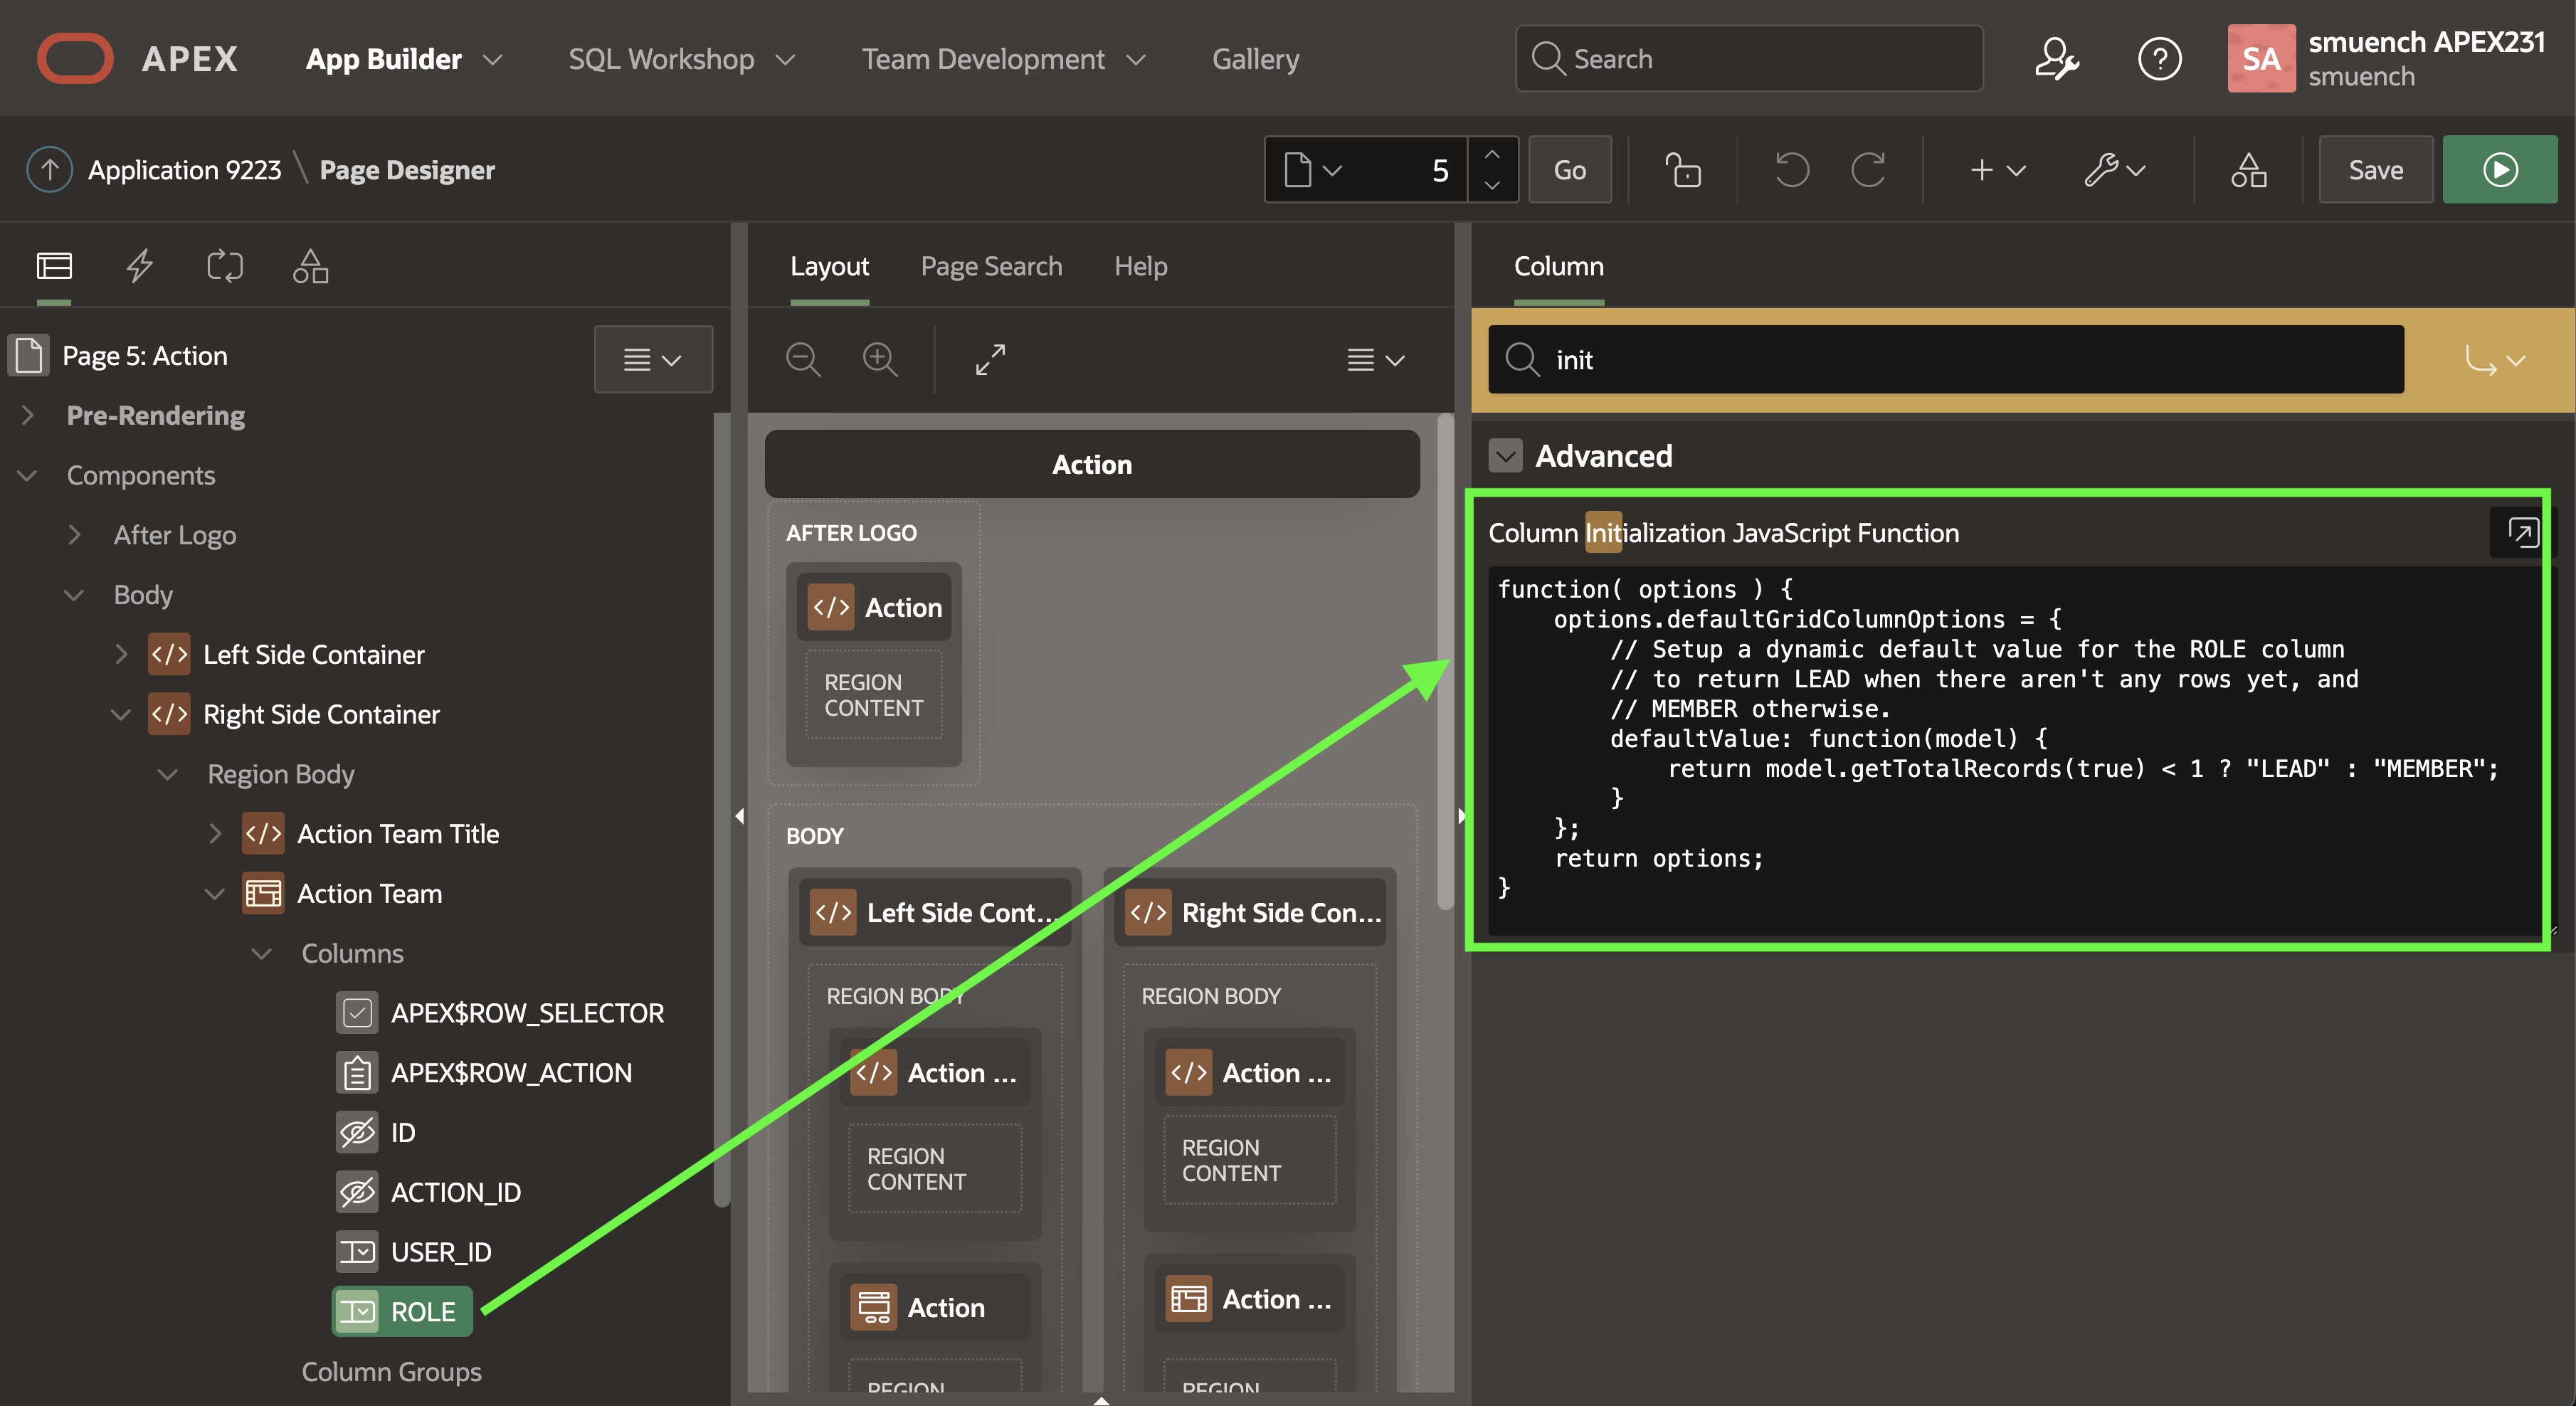Switch to the Page Search tab
Screen dimensions: 2576x1406
pos(991,266)
